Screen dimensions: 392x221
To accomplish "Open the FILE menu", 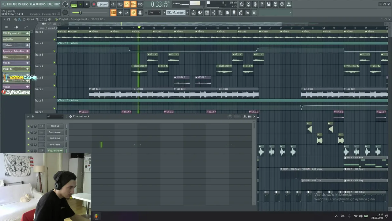I will click(x=4, y=4).
